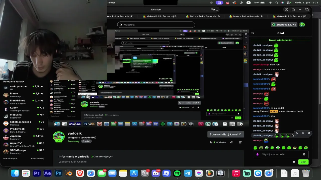Viewport: 321px width, 180px height.
Task: Click the user-manage icon next to share
Action: (240, 142)
